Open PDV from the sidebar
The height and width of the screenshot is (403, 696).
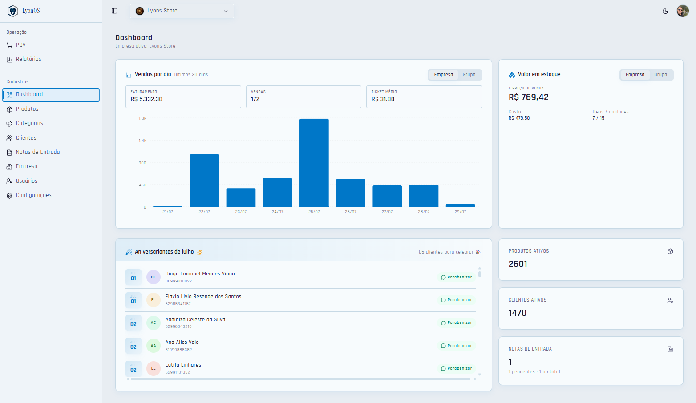click(51, 45)
